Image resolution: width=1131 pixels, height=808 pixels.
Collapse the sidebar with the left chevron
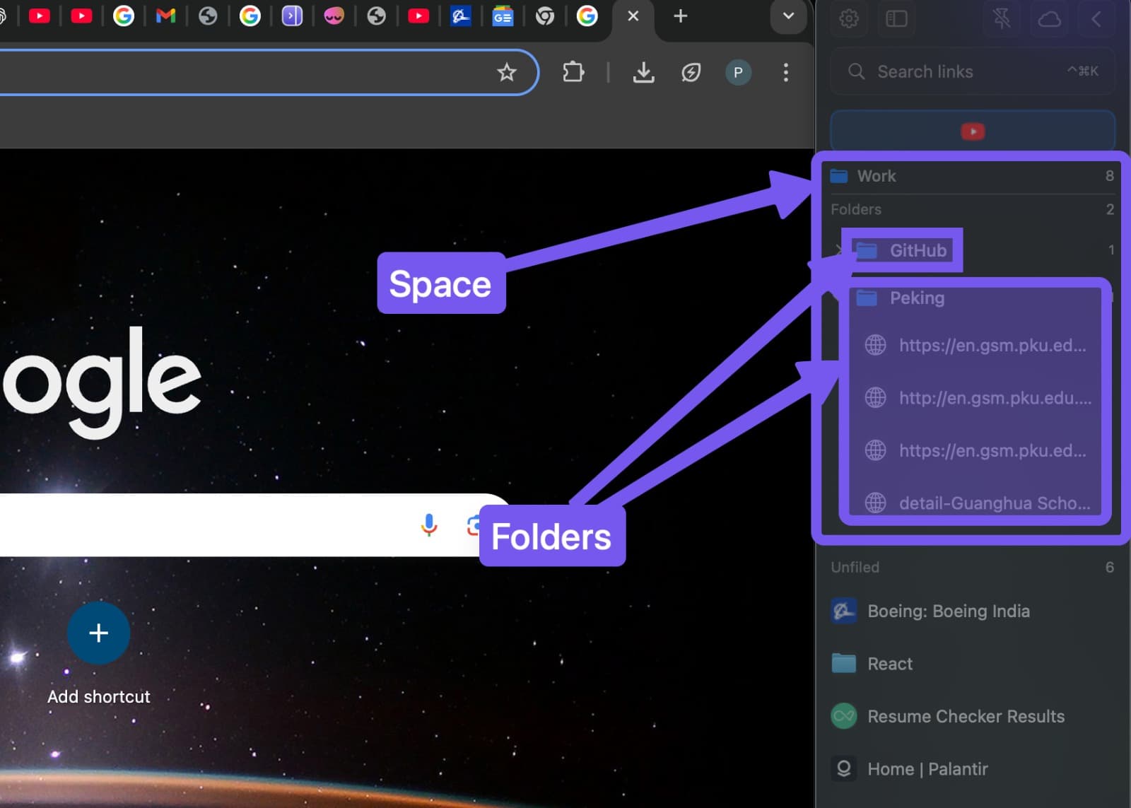pos(1097,19)
